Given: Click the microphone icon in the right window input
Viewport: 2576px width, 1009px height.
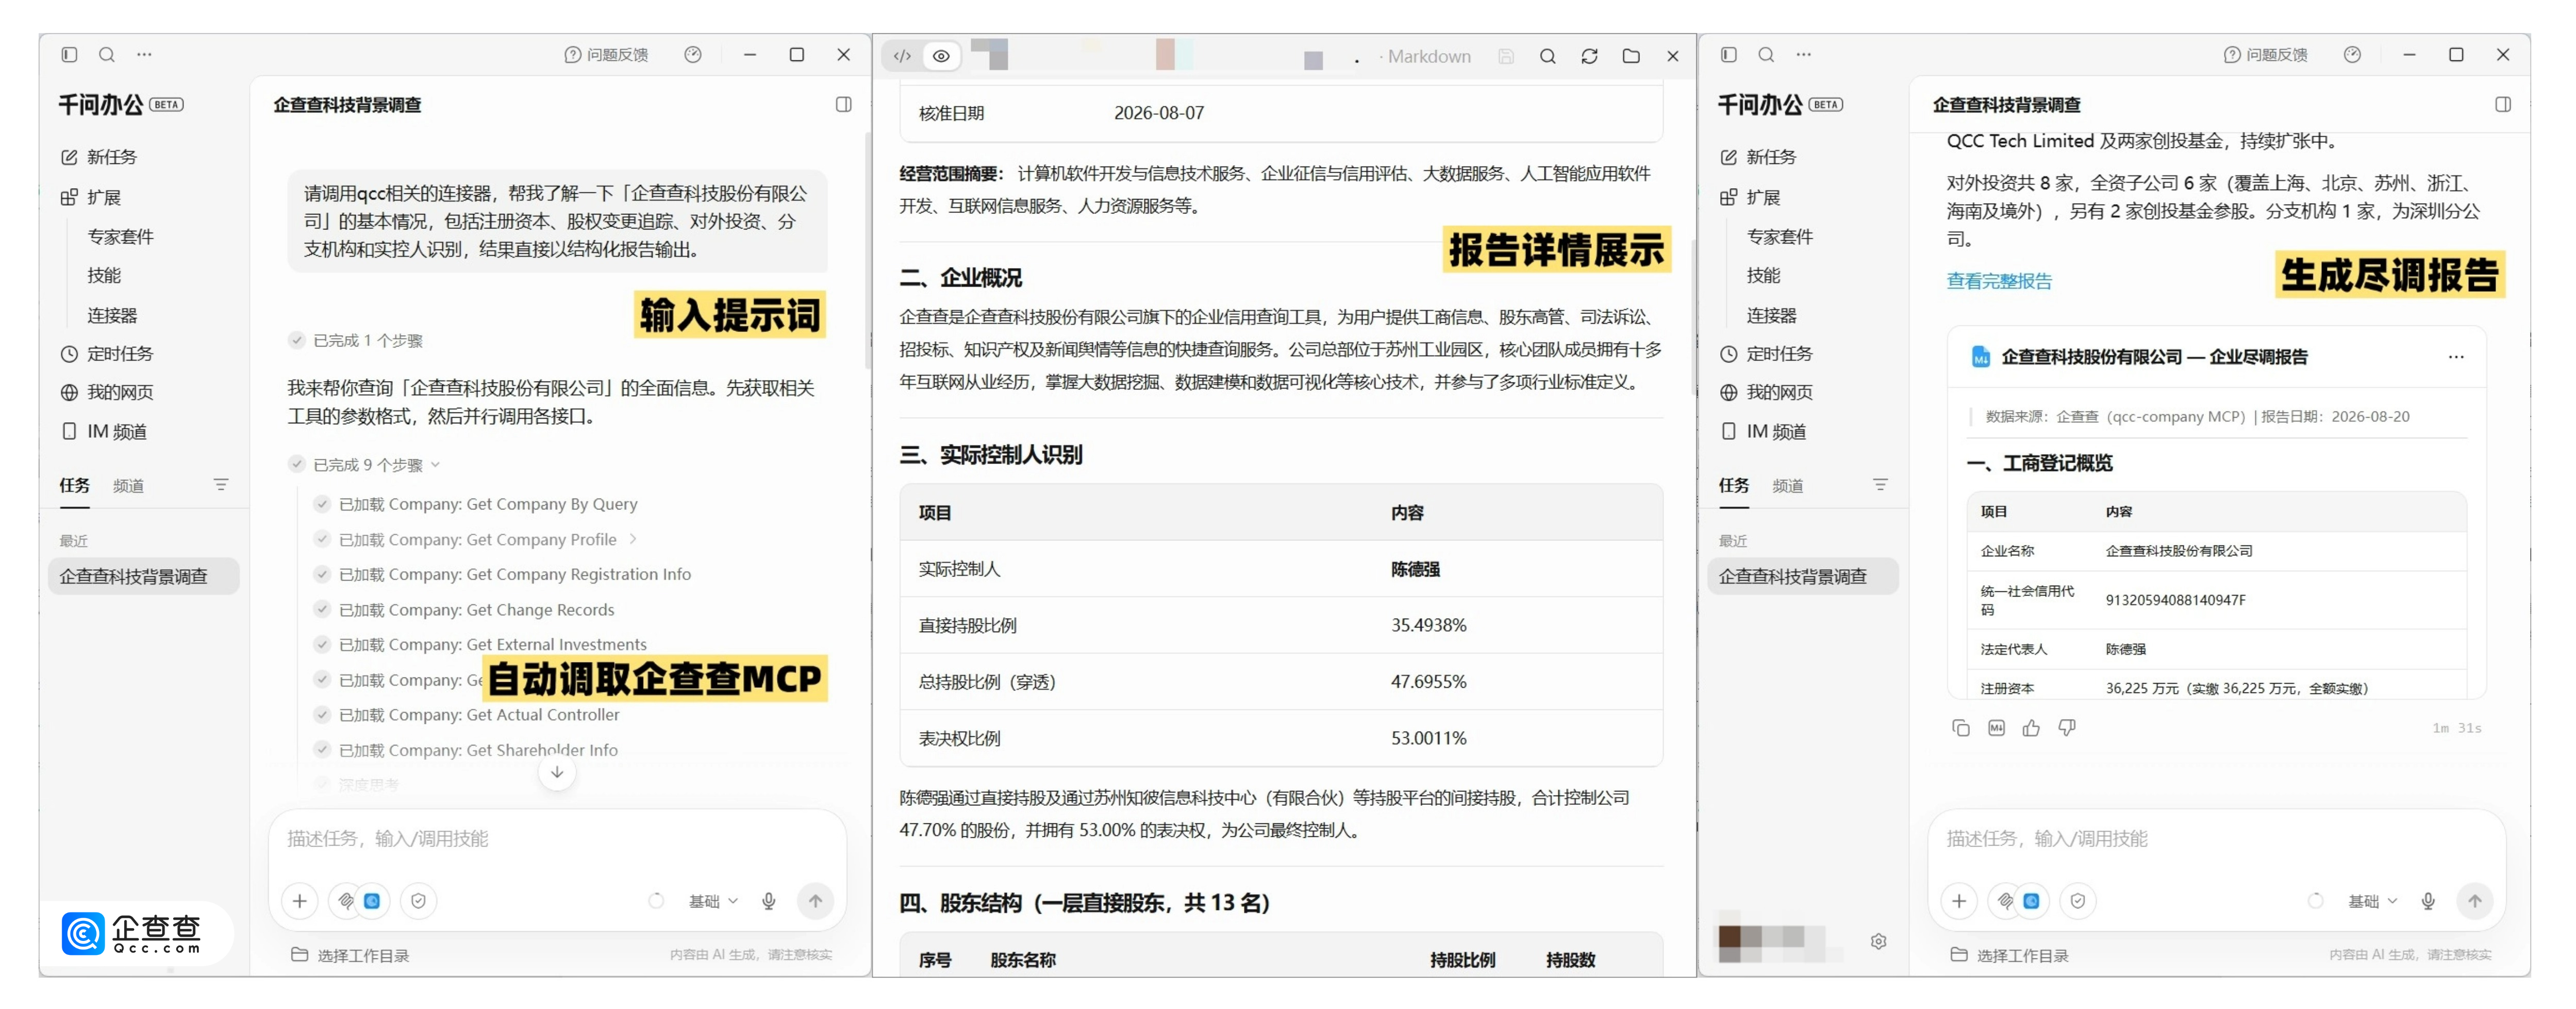Looking at the screenshot, I should pos(2427,901).
